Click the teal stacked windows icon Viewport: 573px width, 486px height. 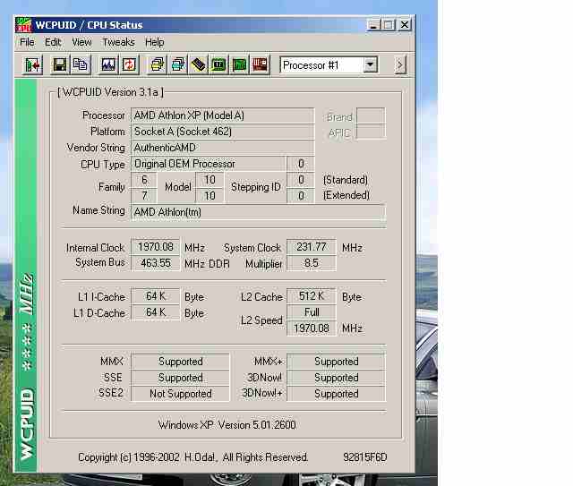click(178, 64)
